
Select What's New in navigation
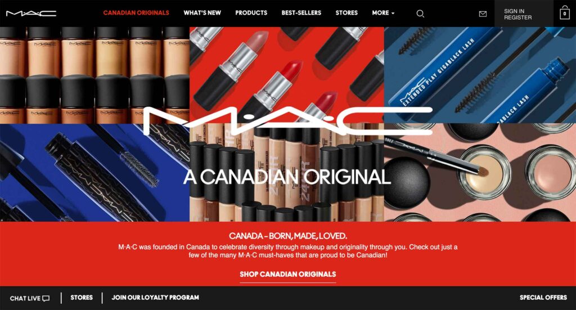click(202, 13)
